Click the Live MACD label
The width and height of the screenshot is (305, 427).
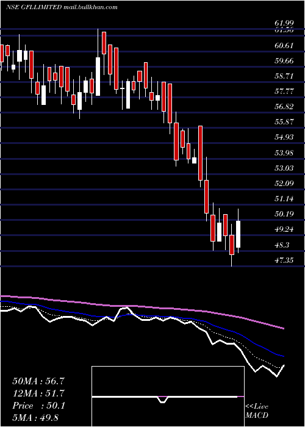coord(257,411)
